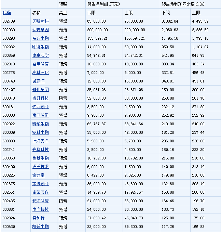Image resolution: width=222 pixels, height=232 pixels.
Task: Select stock code 300639
Action: (9, 227)
